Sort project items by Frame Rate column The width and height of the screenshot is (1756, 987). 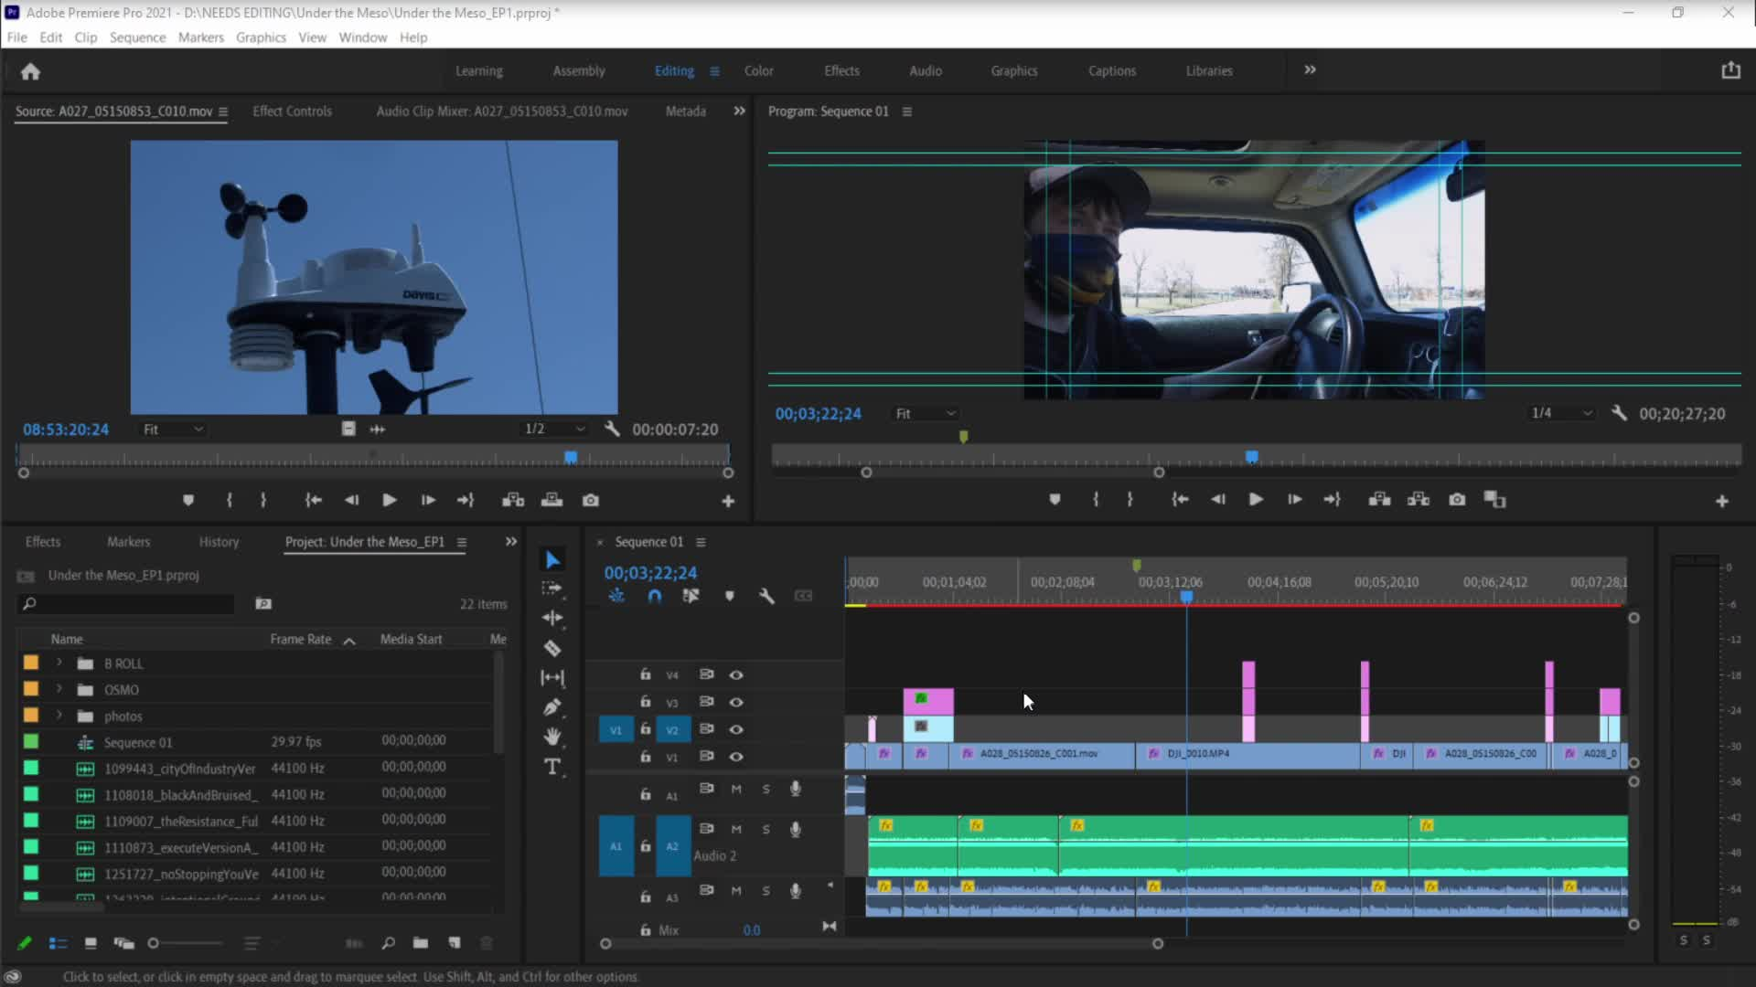coord(301,639)
